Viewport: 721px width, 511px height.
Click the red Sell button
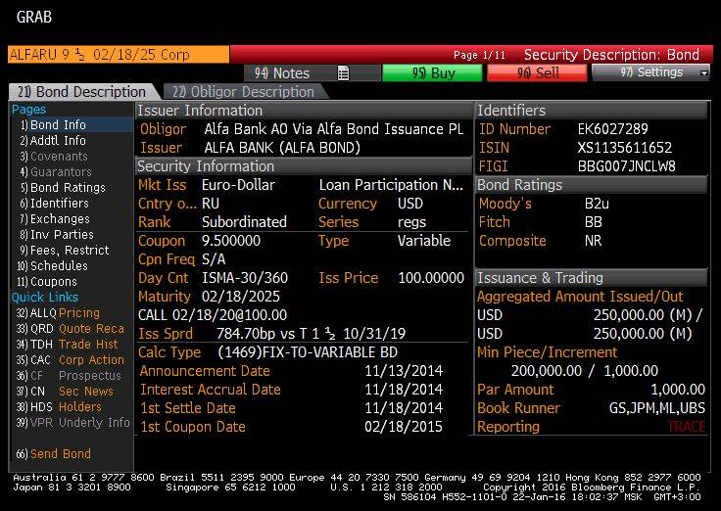(x=537, y=73)
